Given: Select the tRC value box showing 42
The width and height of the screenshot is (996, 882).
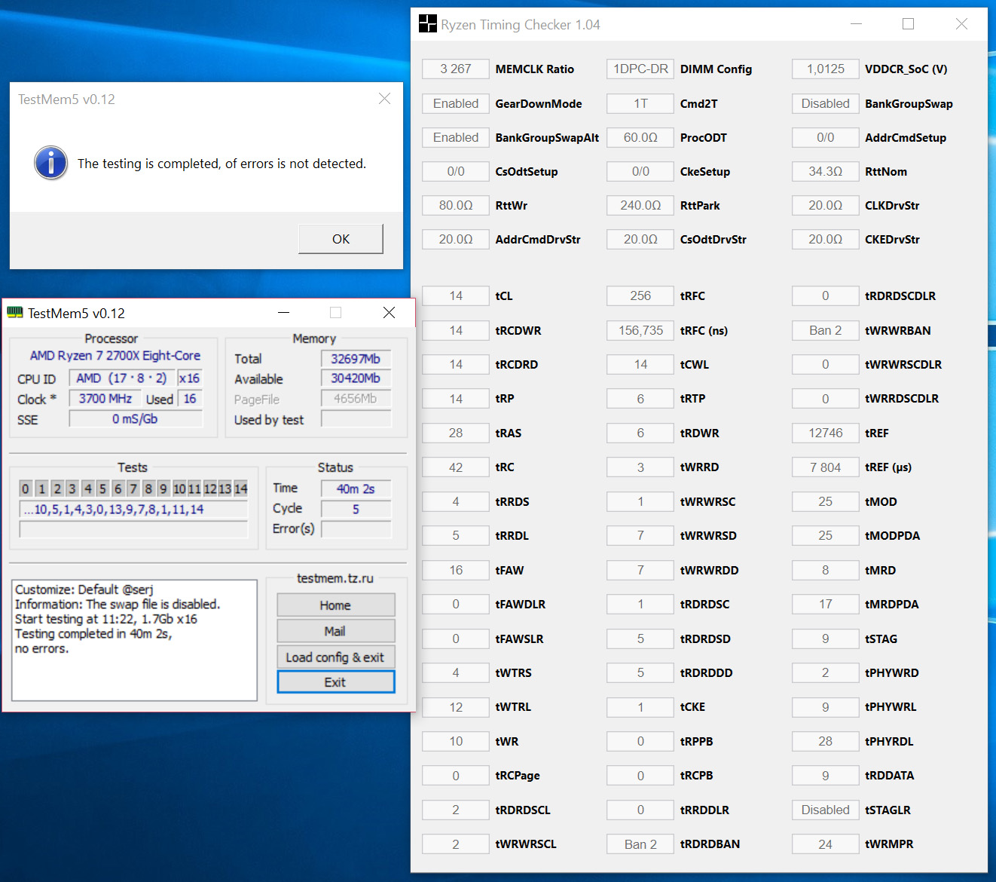Looking at the screenshot, I should (x=456, y=467).
